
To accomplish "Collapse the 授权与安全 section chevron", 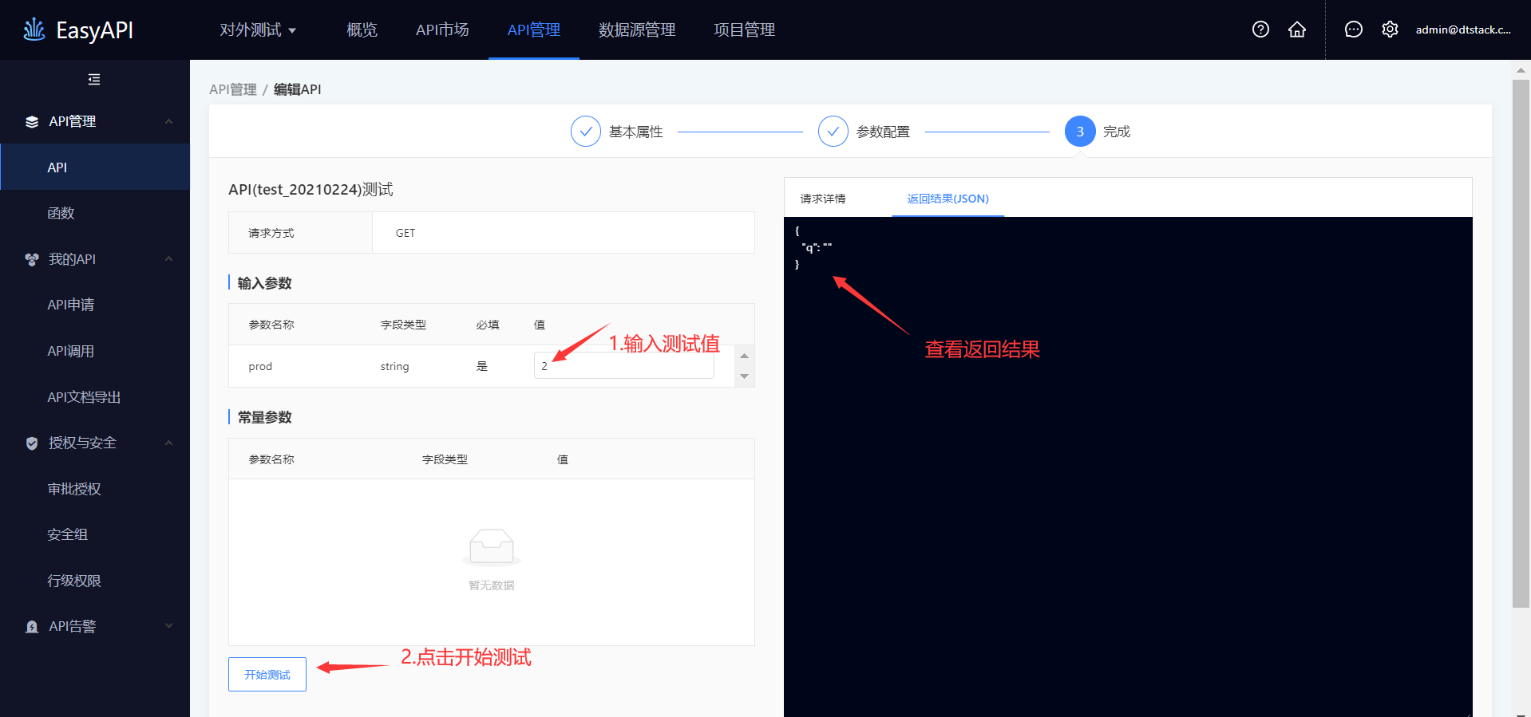I will coord(168,443).
